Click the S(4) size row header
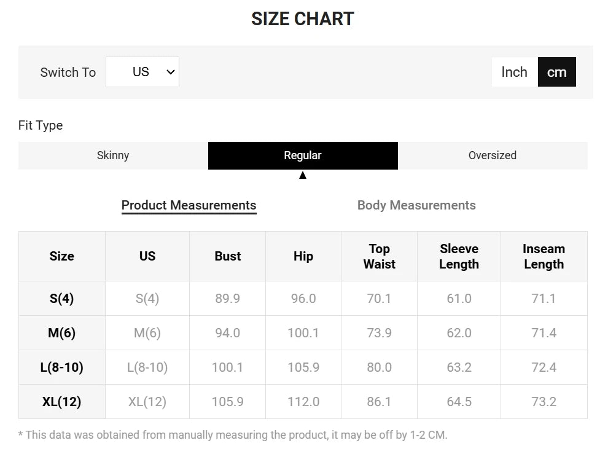The width and height of the screenshot is (608, 459). (x=61, y=299)
